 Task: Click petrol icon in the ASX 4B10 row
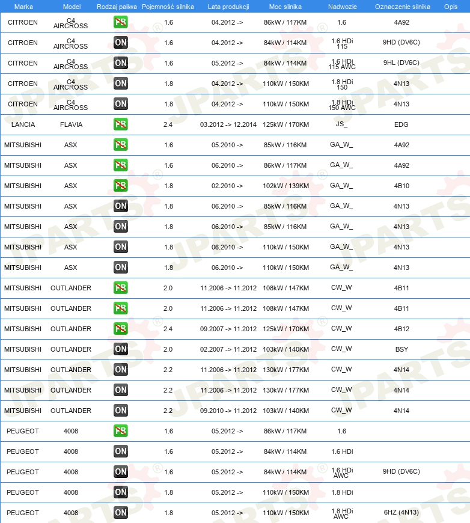tap(120, 186)
